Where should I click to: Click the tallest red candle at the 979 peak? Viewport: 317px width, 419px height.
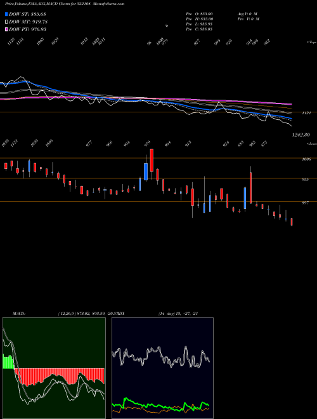152,161
